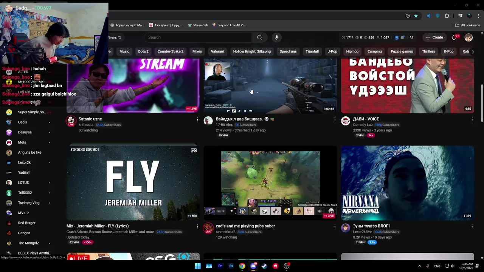Bookmark page with the star icon
This screenshot has height=272, width=484.
[x=416, y=16]
